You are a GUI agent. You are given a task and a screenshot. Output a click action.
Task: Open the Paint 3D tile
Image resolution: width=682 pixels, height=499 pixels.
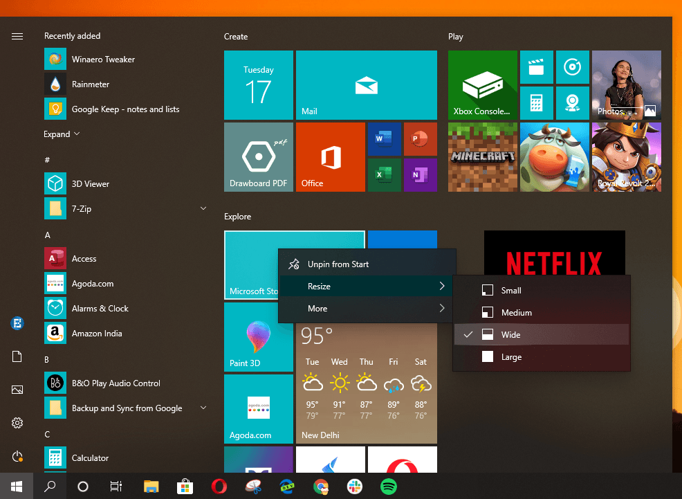tap(258, 337)
